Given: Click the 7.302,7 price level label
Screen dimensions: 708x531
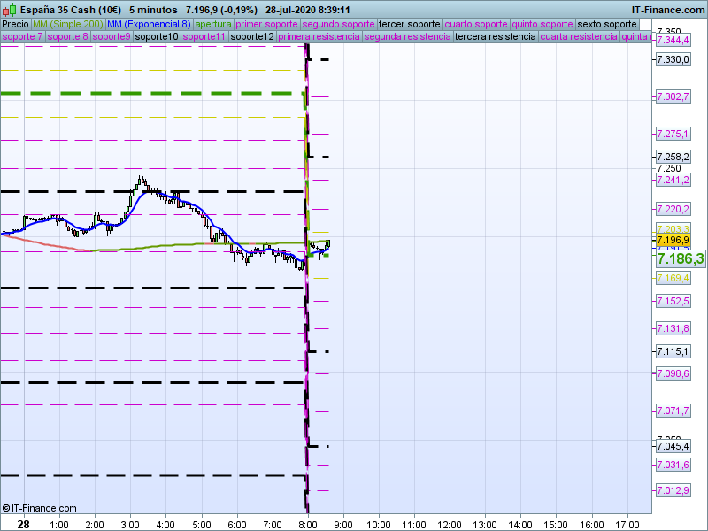Looking at the screenshot, I should (673, 96).
